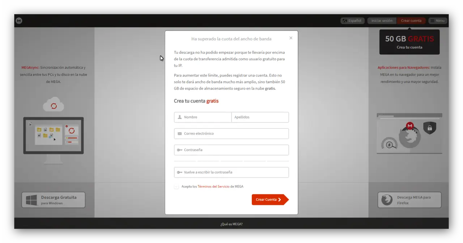463x243 pixels.
Task: Click the Iniciar sesión button
Action: (x=382, y=21)
